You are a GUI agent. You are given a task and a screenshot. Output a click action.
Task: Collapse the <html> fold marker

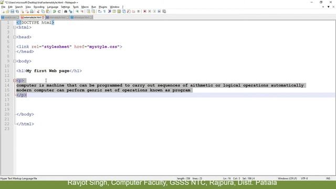pyautogui.click(x=15, y=27)
